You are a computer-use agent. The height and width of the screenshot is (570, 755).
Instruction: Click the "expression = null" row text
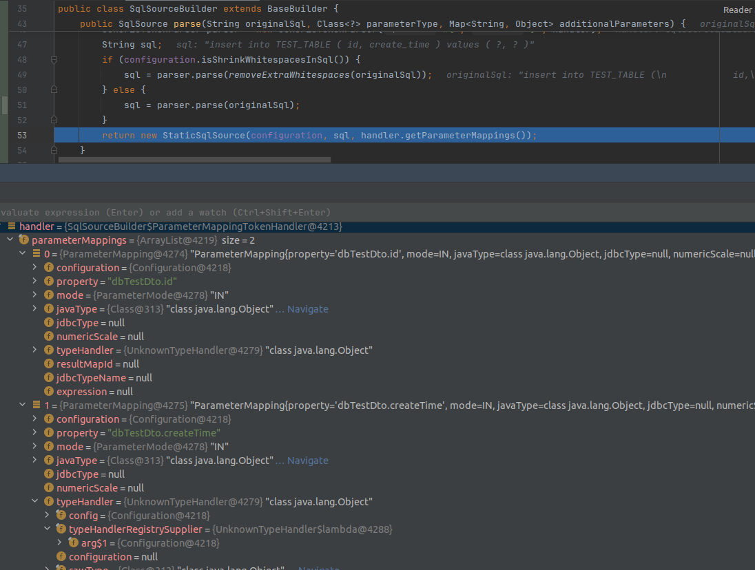click(95, 392)
